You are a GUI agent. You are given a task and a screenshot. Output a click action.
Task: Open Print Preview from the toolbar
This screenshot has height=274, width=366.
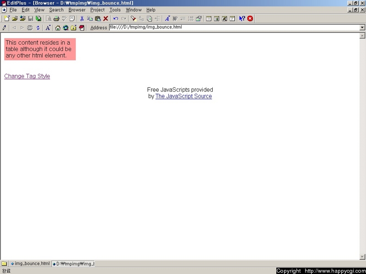[x=48, y=19]
